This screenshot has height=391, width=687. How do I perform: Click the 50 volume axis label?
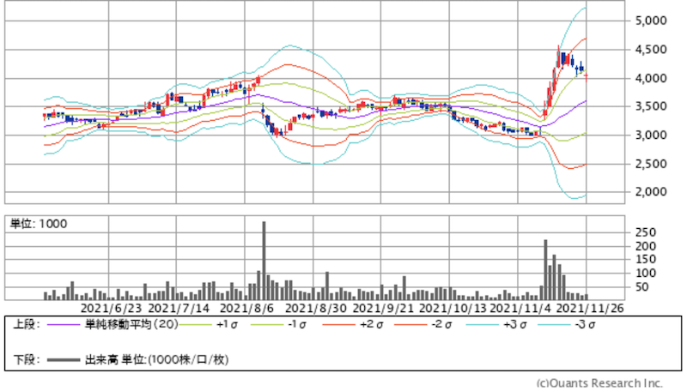click(x=641, y=287)
